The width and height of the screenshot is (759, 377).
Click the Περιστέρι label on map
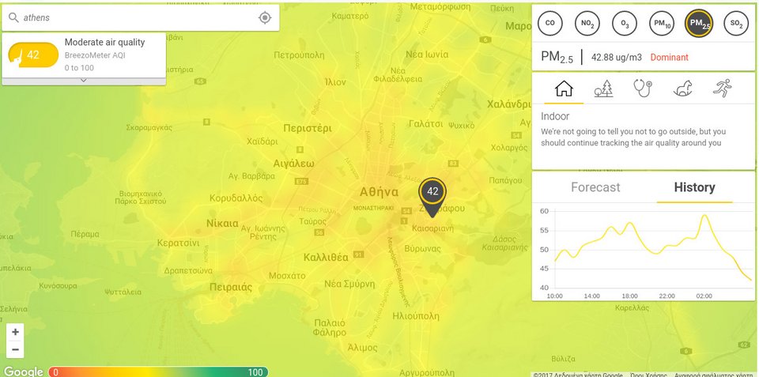(x=308, y=128)
